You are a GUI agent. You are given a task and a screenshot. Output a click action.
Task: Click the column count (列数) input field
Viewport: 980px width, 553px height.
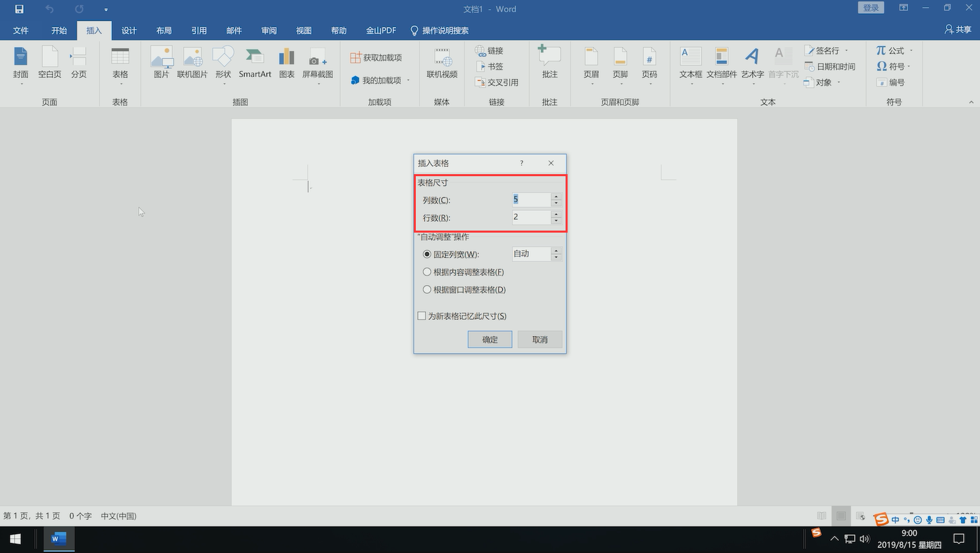tap(532, 199)
